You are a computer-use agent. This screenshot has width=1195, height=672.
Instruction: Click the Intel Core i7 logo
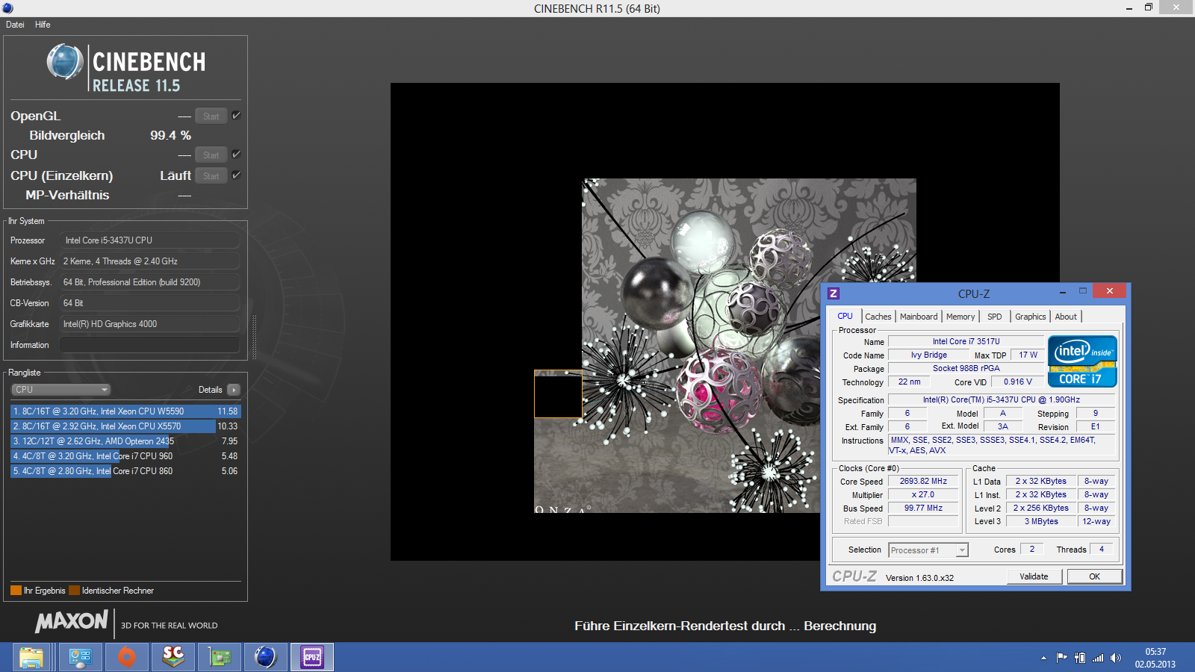pos(1082,361)
